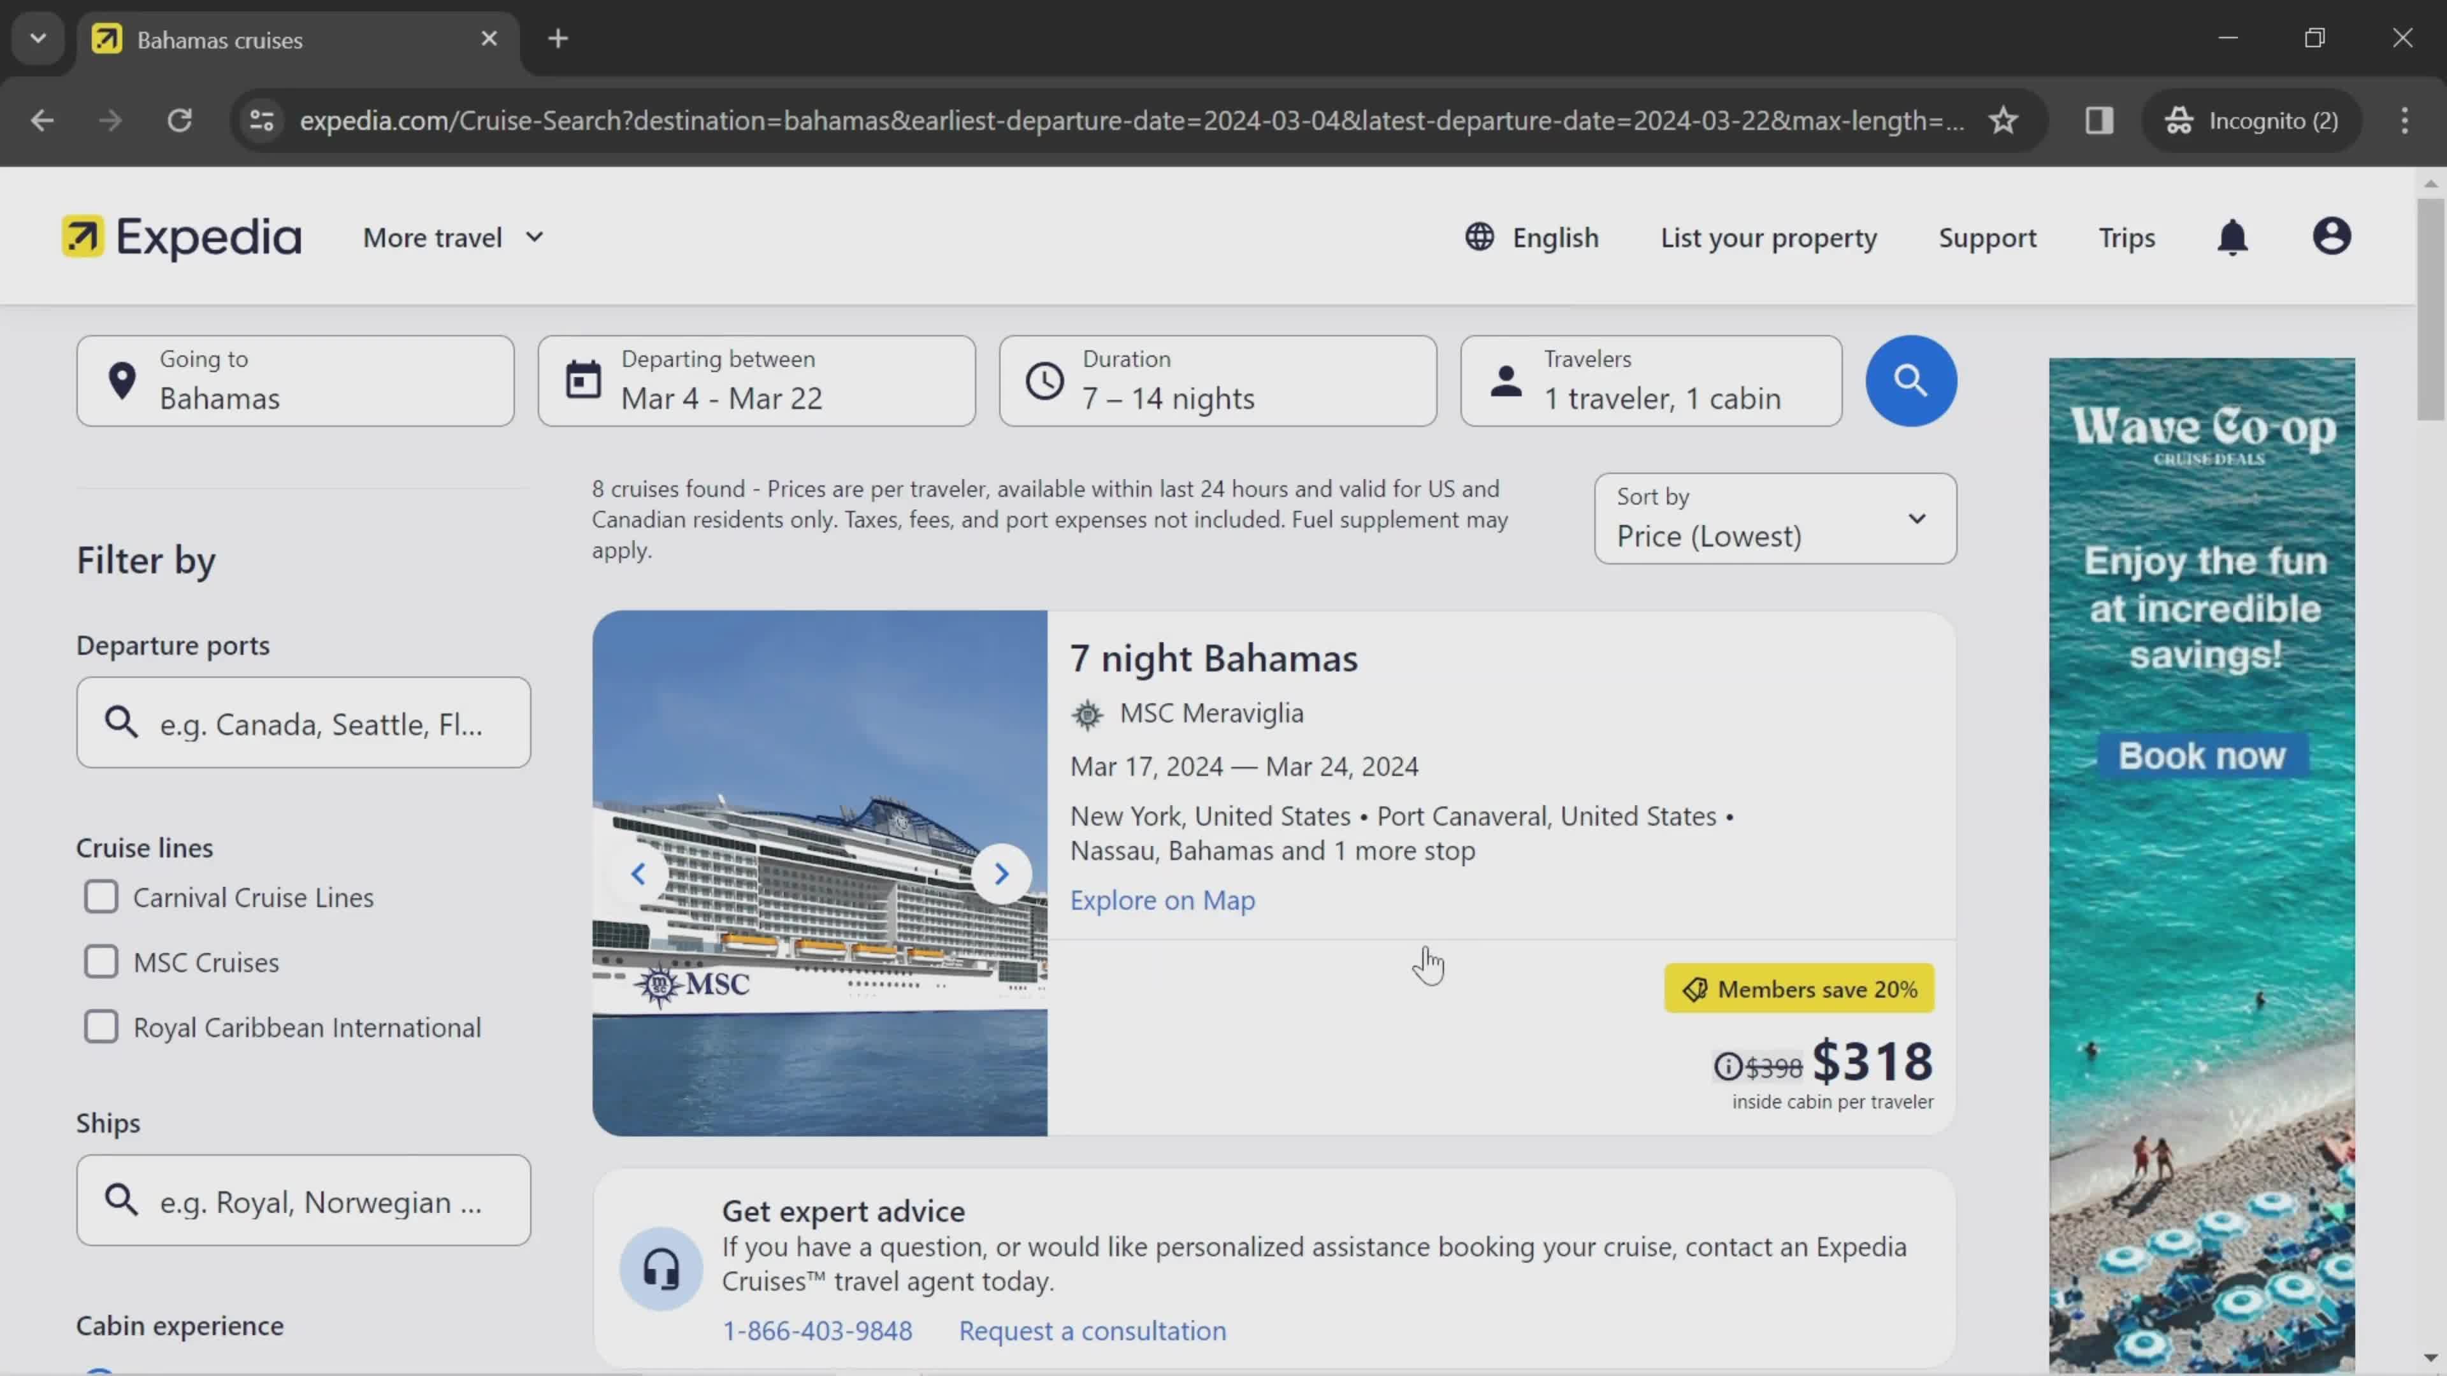Open List your property
Viewport: 2447px width, 1376px height.
[x=1769, y=238]
